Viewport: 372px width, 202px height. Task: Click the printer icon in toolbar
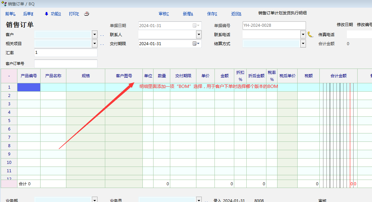coord(86,14)
